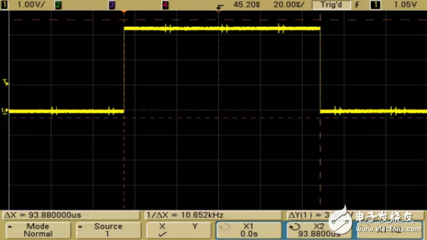427x240 pixels.
Task: Click the X1 rotary knob icon
Action: pos(224,227)
